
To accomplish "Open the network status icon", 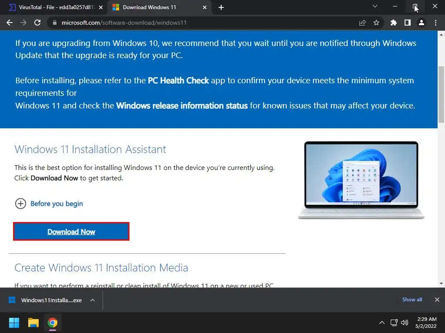I will [394, 323].
